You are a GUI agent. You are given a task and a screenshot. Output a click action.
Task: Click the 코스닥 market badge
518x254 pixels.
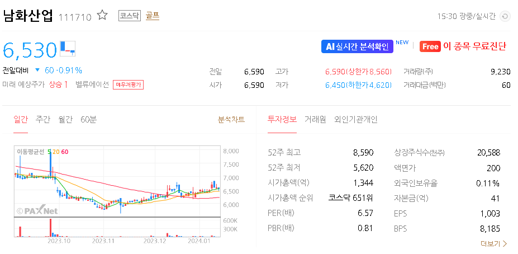[130, 16]
